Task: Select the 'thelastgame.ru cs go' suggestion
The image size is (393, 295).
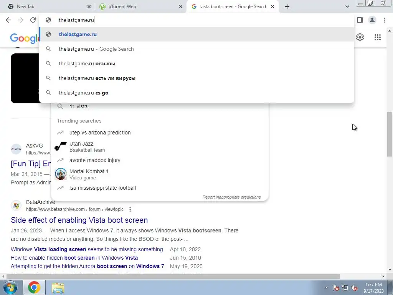Action: 196,93
